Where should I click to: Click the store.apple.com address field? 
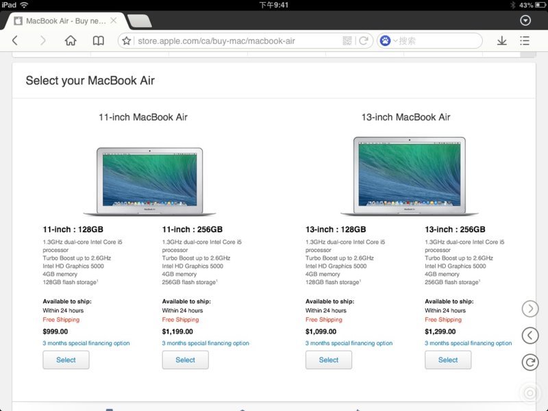pyautogui.click(x=233, y=41)
